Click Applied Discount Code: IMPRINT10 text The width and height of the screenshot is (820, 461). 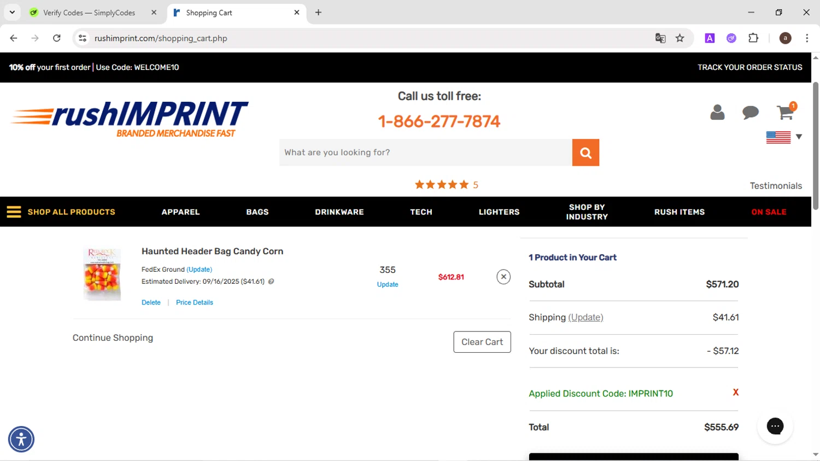[x=601, y=394]
